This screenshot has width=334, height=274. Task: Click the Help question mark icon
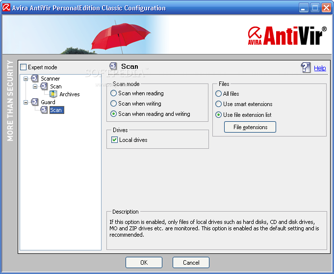point(306,68)
